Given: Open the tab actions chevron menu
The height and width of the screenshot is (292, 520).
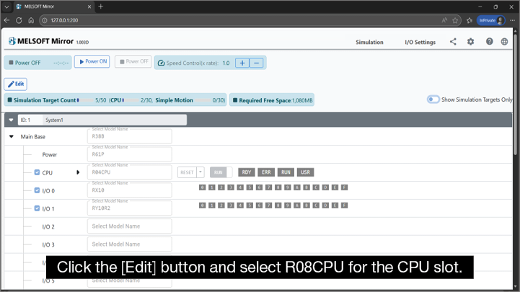Looking at the screenshot, I should point(6,6).
